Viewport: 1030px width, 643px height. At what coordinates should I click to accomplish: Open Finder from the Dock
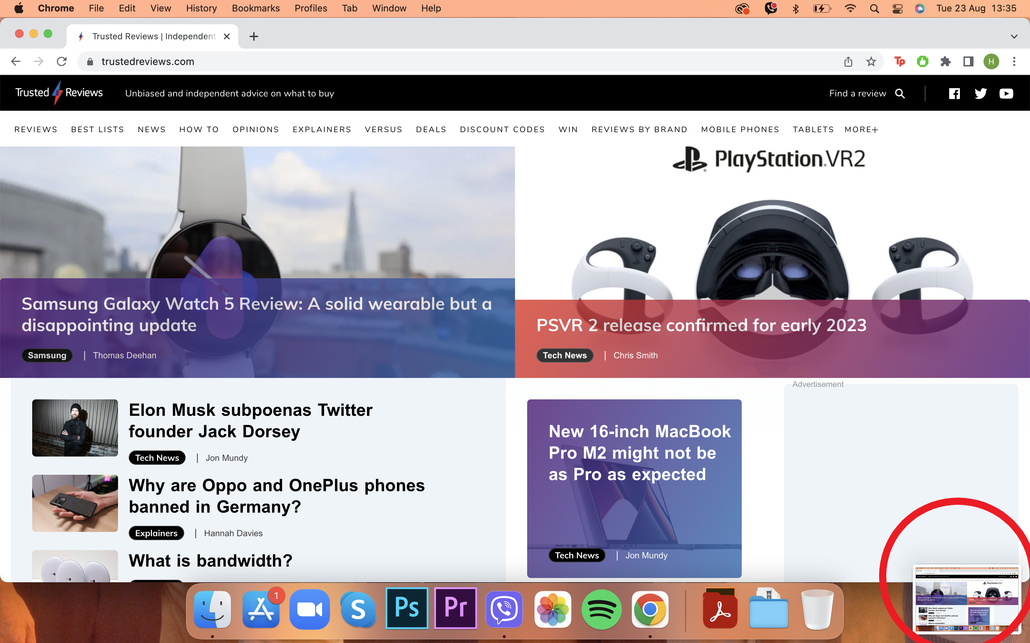[212, 609]
